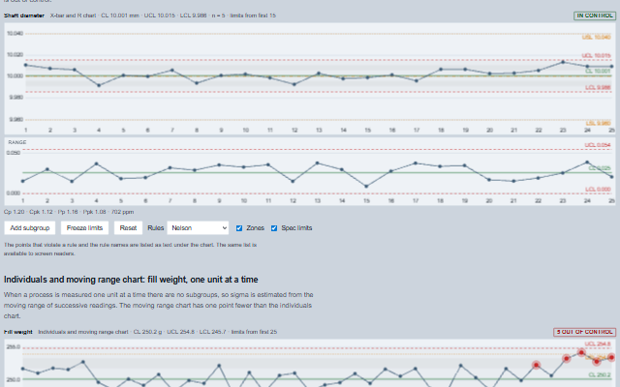Click the LSL 9.960 spec limit label

coord(598,123)
